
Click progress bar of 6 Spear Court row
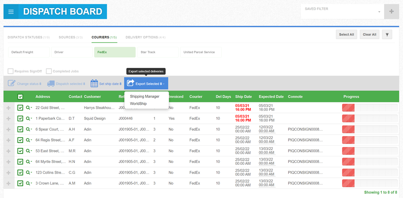(370, 129)
